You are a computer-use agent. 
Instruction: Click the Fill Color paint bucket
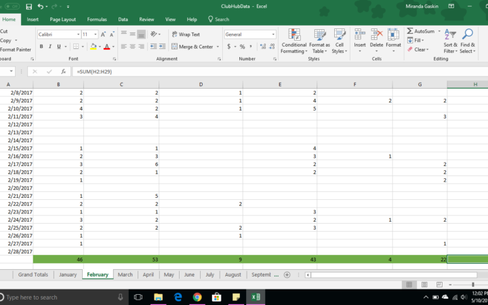pos(92,47)
